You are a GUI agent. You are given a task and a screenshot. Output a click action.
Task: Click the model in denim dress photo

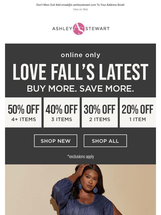(x=80, y=190)
